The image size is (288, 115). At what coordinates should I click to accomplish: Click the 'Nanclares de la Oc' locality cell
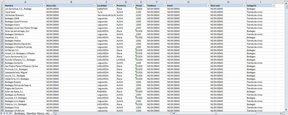pos(106,15)
